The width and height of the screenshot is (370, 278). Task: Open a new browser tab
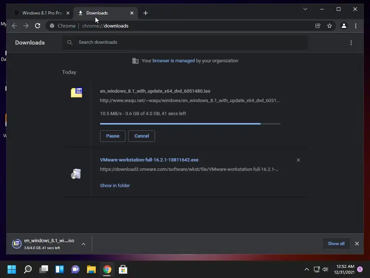[x=146, y=13]
